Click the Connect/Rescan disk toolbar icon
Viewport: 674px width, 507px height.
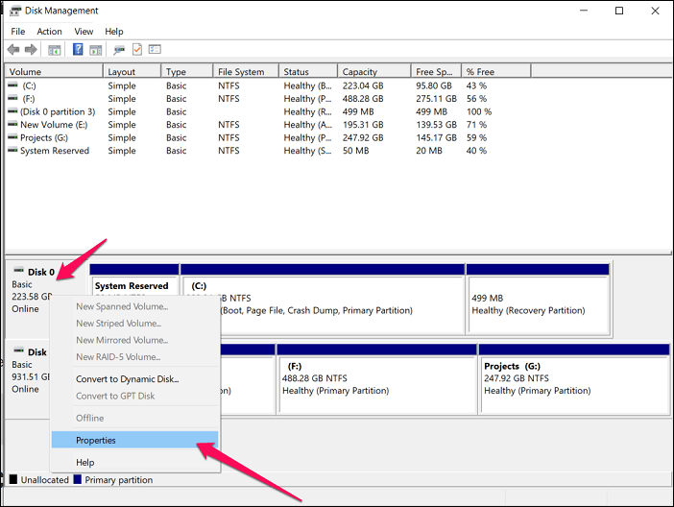click(119, 50)
